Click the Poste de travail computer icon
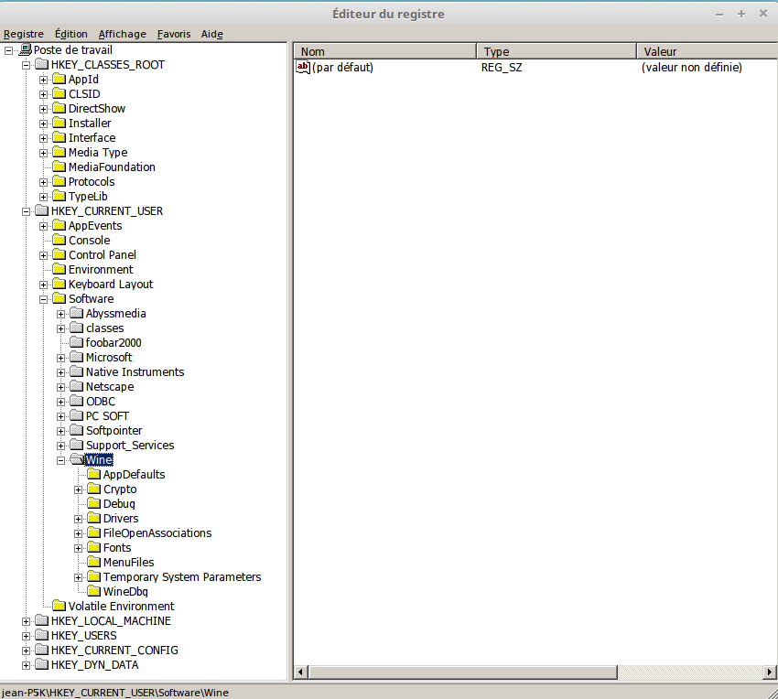The image size is (778, 699). [x=26, y=50]
